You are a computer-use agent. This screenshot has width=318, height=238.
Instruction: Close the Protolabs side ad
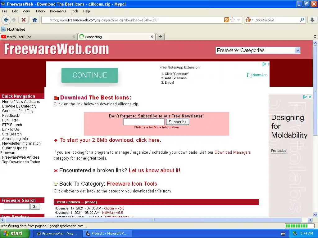[310, 97]
